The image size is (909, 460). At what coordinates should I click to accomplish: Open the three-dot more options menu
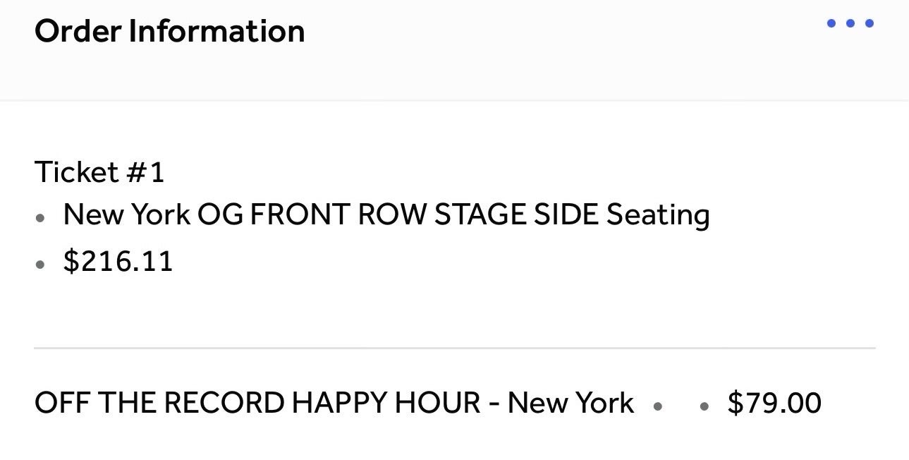[850, 23]
